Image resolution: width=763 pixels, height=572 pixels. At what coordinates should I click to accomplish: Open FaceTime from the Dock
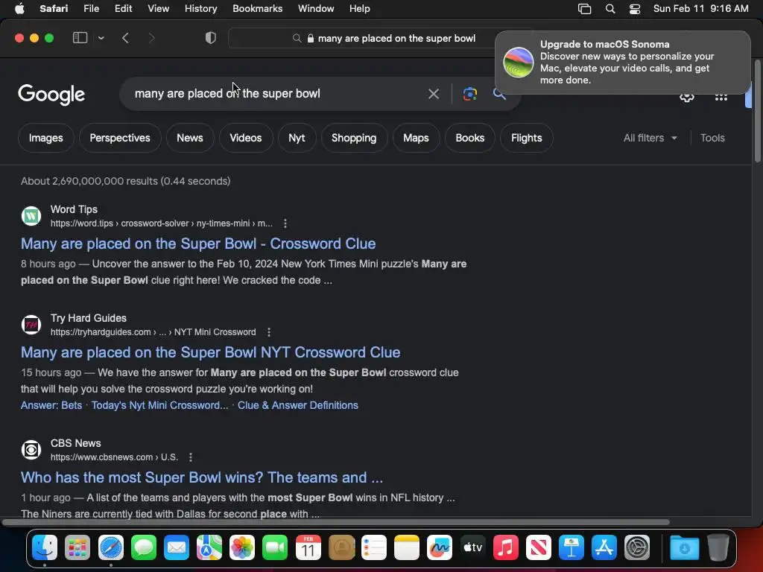[x=275, y=547]
